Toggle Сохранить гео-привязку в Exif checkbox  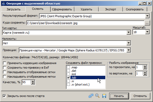(x=4, y=68)
